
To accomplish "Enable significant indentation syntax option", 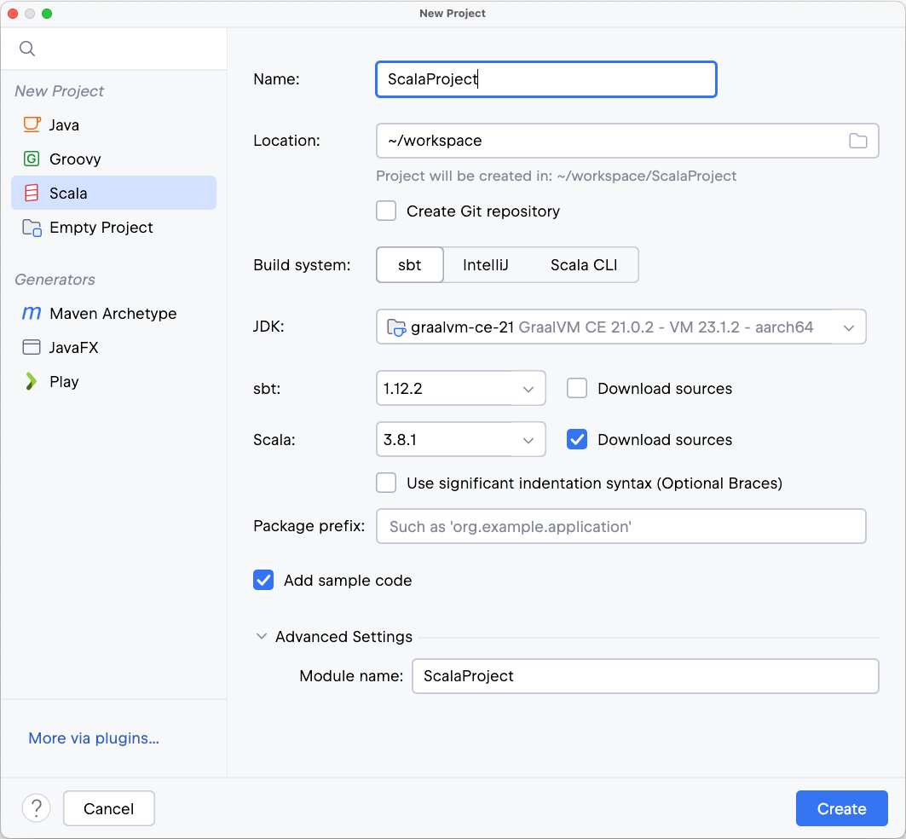I will click(386, 483).
